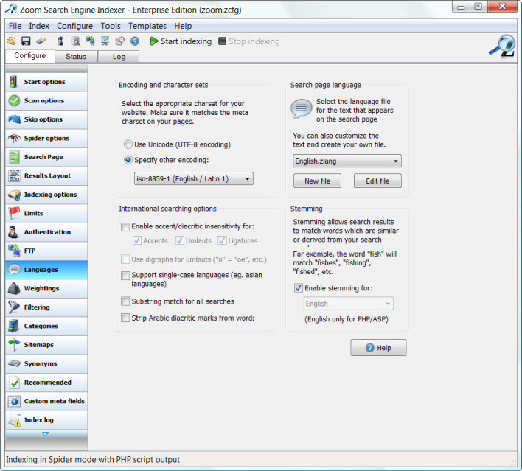
Task: Open Limits section in sidebar
Action: point(46,213)
